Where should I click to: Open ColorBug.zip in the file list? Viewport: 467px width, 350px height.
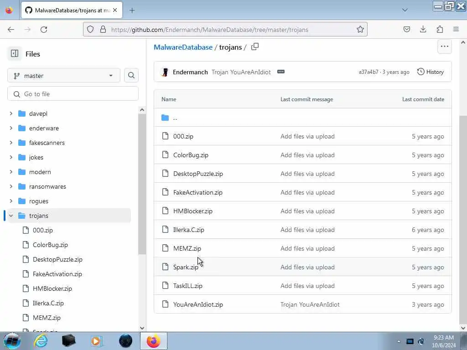click(191, 155)
